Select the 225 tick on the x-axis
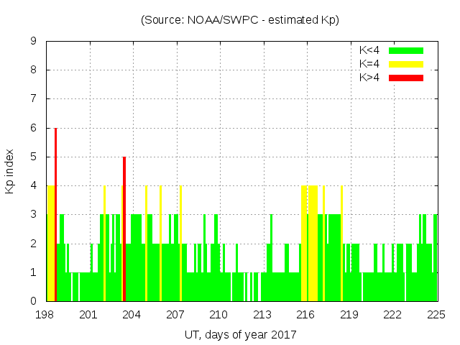 point(436,315)
